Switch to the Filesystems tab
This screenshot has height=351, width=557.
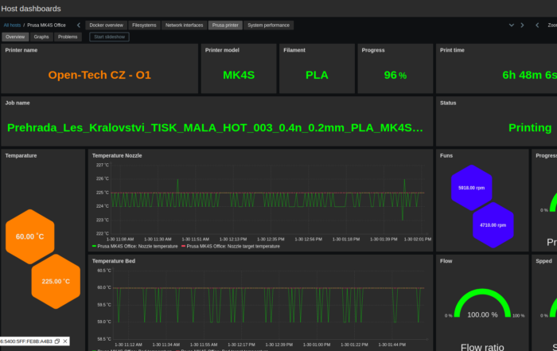[144, 25]
